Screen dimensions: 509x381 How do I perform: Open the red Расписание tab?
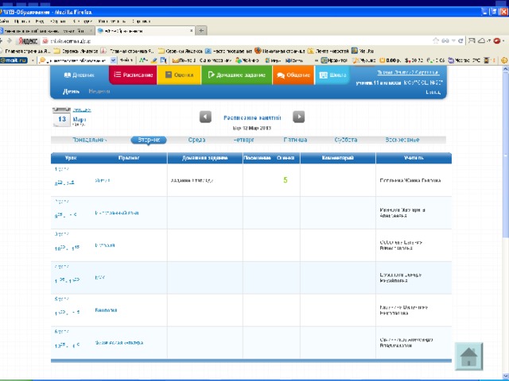tap(132, 75)
